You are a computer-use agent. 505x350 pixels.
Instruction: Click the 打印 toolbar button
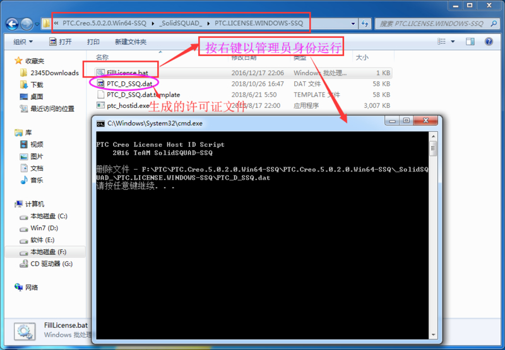coord(93,42)
